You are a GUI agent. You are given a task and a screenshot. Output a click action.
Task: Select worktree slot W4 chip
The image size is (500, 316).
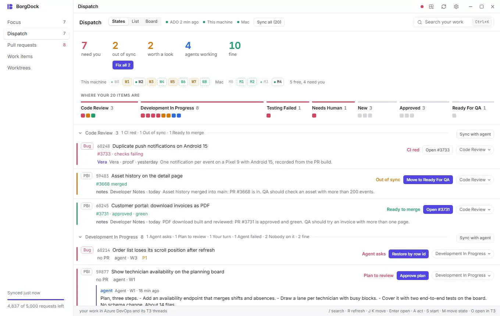point(162,82)
